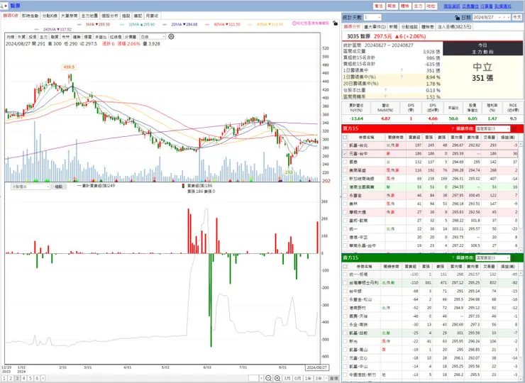
Task: Click help icon beside 1日籌碼集中(%)
Action: [x=402, y=77]
